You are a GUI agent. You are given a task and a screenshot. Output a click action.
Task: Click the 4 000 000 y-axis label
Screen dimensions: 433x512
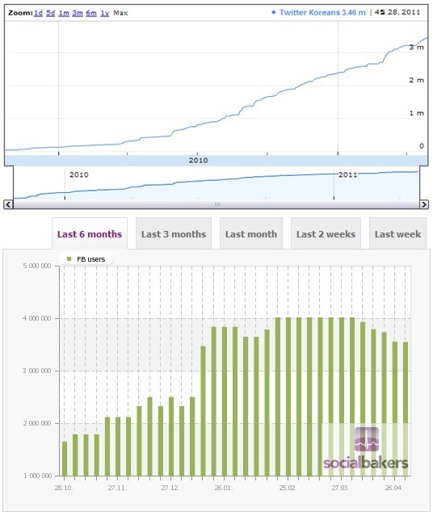(x=37, y=318)
